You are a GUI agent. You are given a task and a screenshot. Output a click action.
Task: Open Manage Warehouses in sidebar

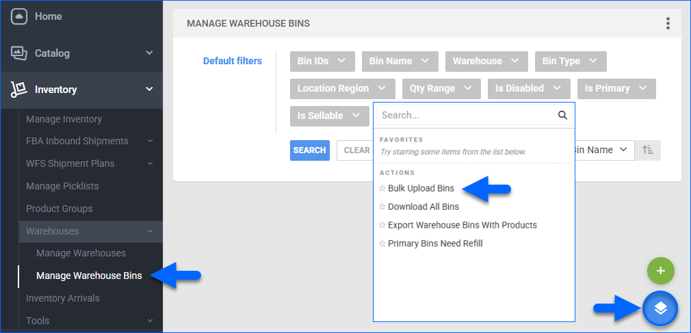pyautogui.click(x=81, y=253)
